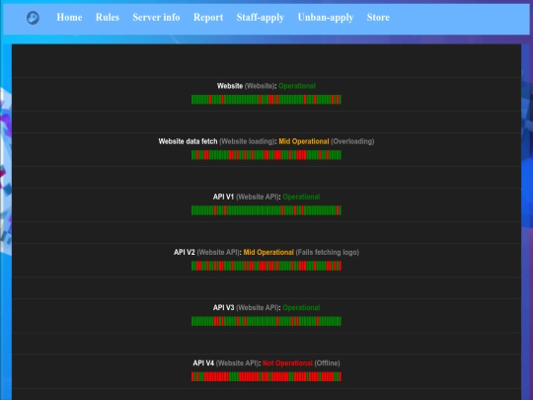Click the '(Overloading)' note text

click(x=352, y=141)
